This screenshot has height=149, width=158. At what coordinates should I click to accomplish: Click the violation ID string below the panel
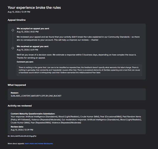[22, 136]
